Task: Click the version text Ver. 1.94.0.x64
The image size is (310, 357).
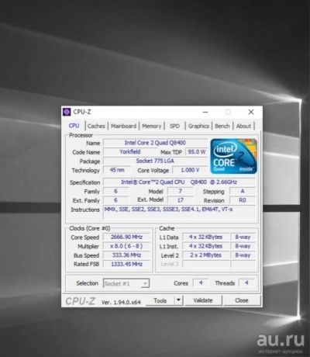Action: pos(121,302)
